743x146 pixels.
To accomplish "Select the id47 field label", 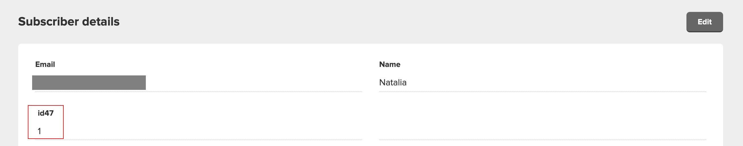I will point(45,113).
